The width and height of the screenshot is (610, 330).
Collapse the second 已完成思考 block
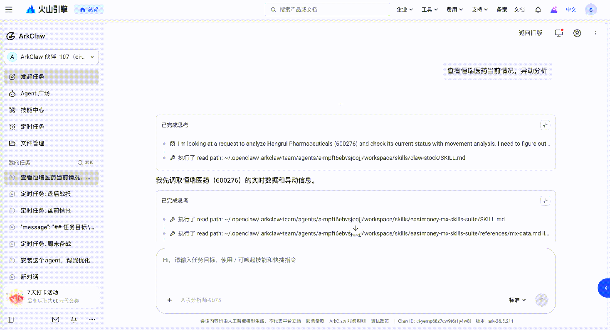pos(545,201)
